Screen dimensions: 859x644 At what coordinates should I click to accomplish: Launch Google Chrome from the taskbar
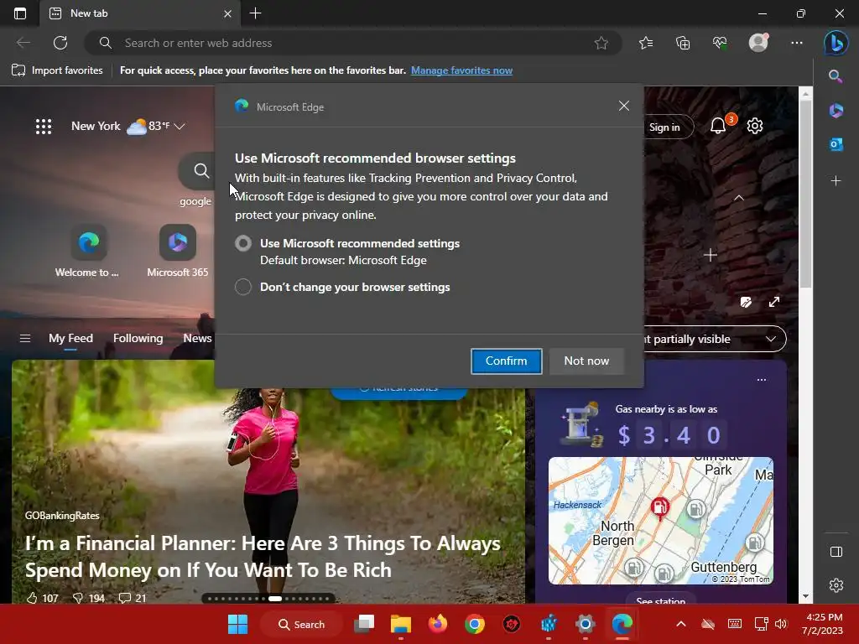(475, 624)
